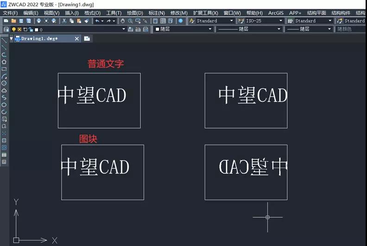This screenshot has height=246, width=367.
Task: Select the Polyline draw tool
Action: click(4, 55)
